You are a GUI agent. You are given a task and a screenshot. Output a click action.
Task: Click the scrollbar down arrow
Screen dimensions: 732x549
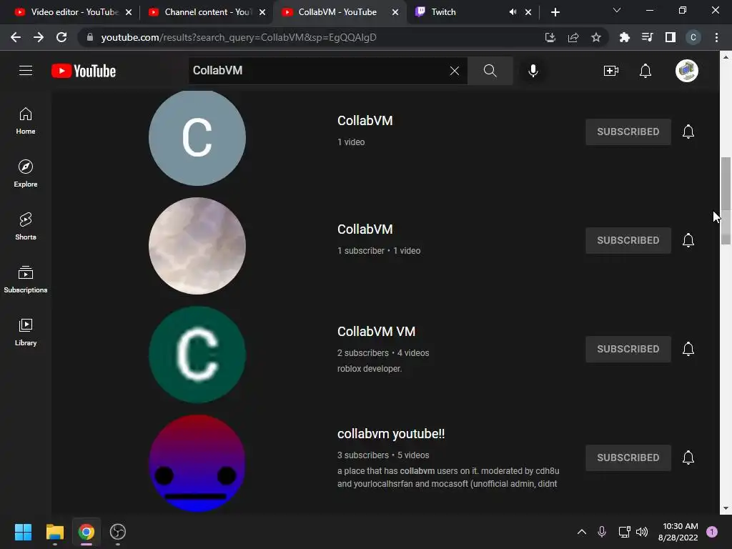[726, 508]
